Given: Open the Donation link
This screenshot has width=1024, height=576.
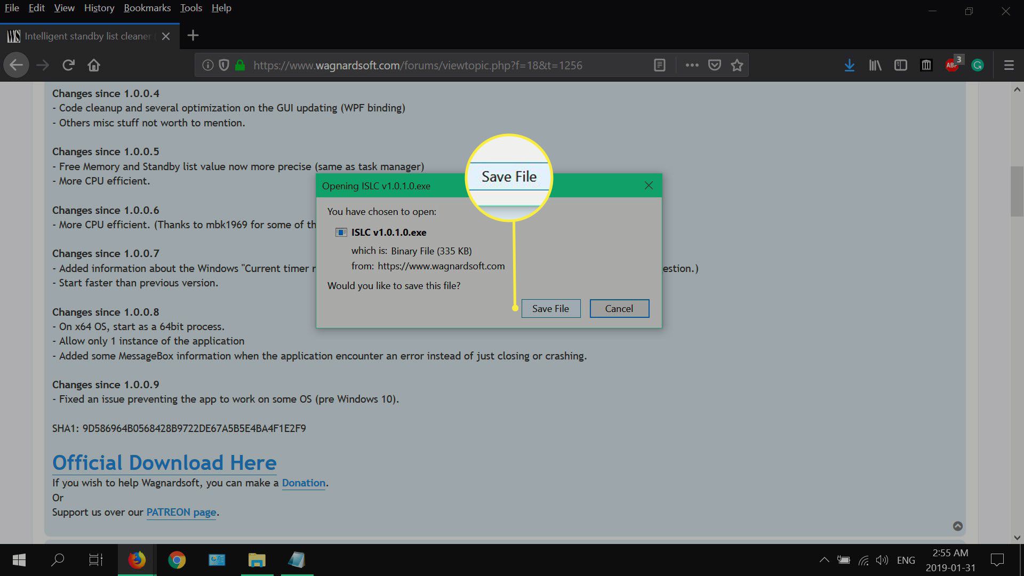Looking at the screenshot, I should pyautogui.click(x=303, y=483).
